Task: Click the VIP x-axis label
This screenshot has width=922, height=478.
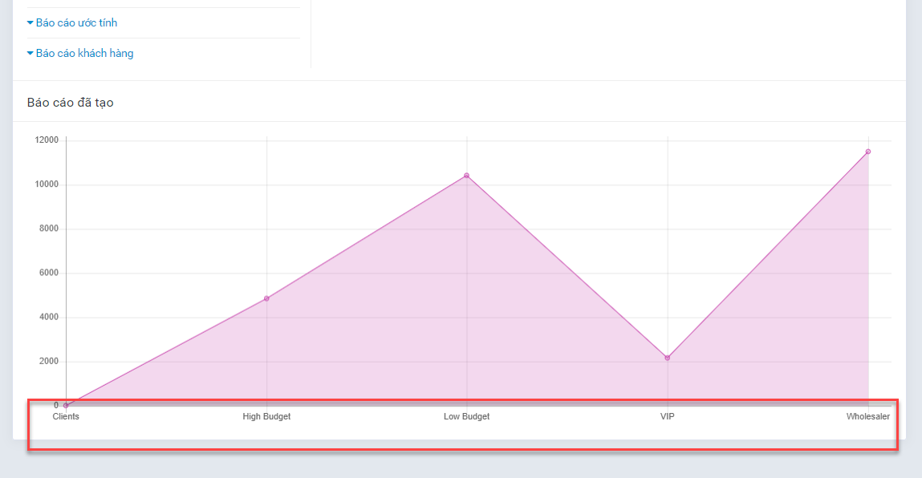Action: point(667,417)
